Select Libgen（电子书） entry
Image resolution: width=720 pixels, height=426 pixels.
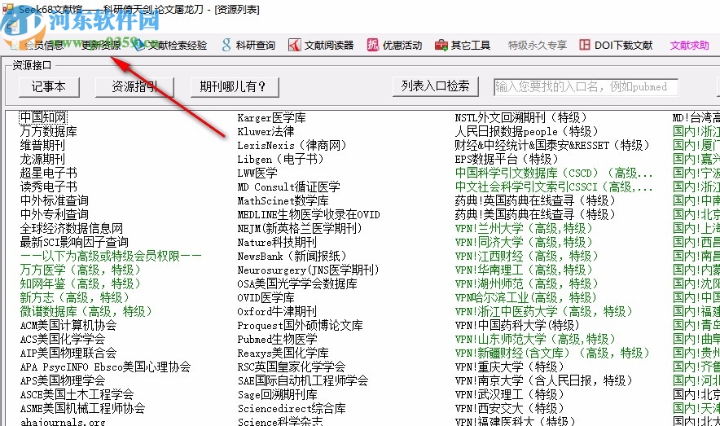(x=280, y=160)
